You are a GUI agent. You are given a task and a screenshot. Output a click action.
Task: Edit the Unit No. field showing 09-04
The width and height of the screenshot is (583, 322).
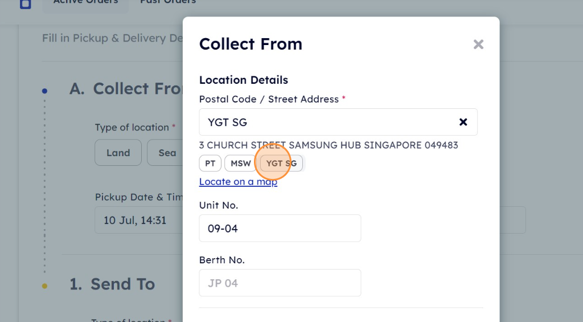click(x=280, y=228)
